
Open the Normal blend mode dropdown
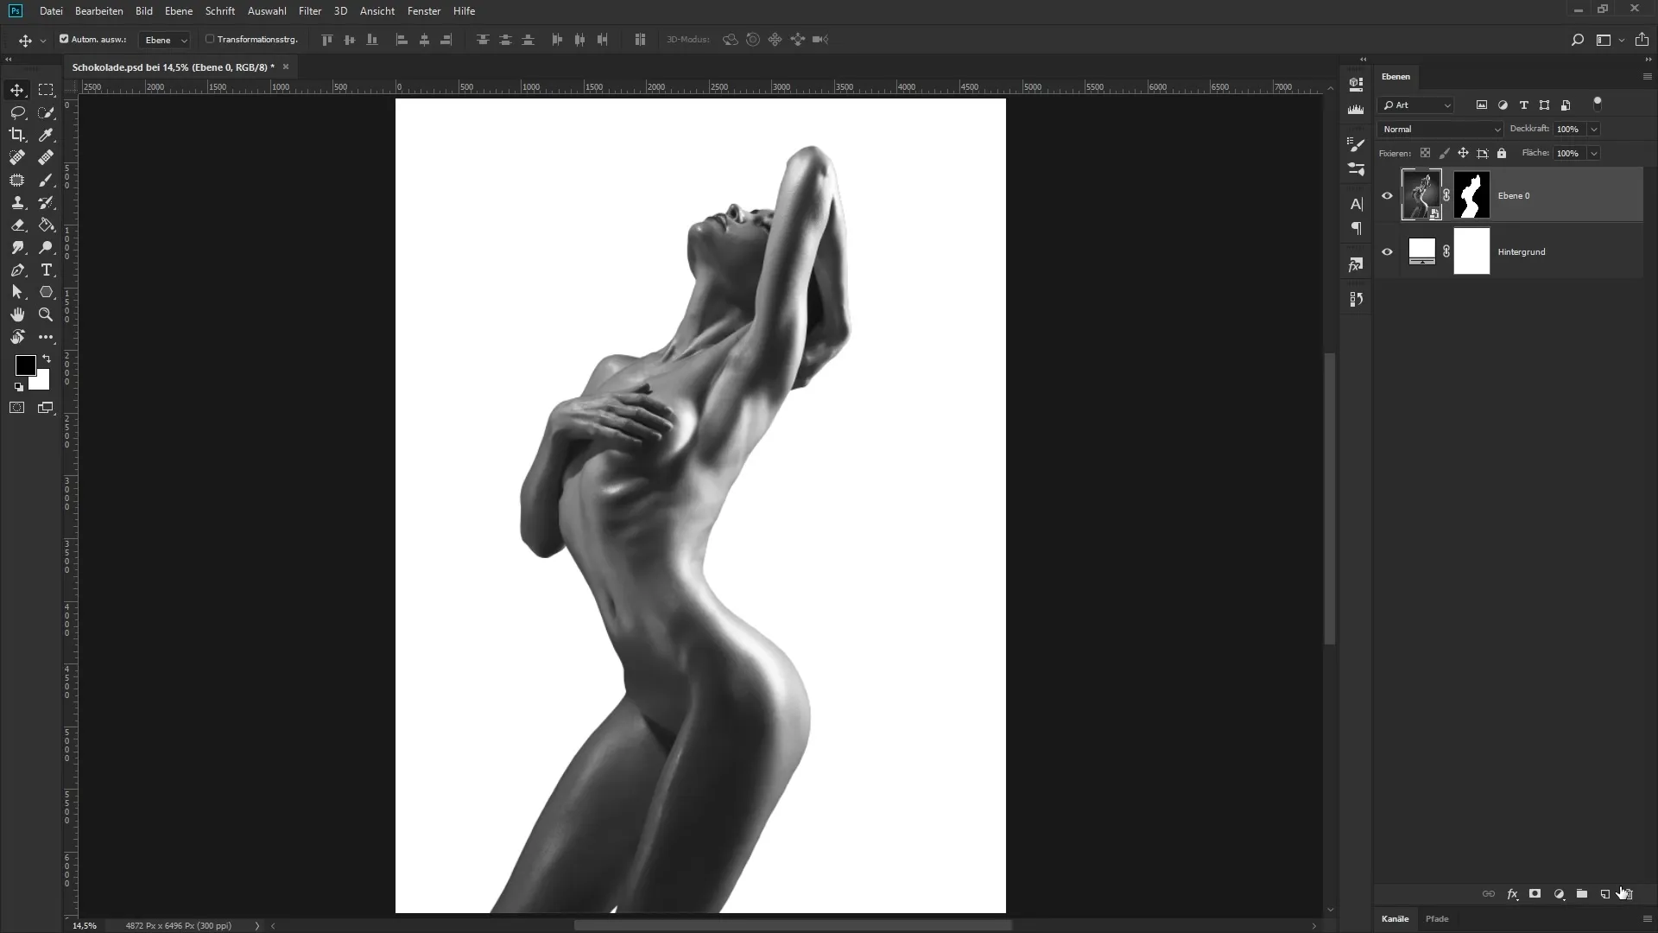(1440, 129)
